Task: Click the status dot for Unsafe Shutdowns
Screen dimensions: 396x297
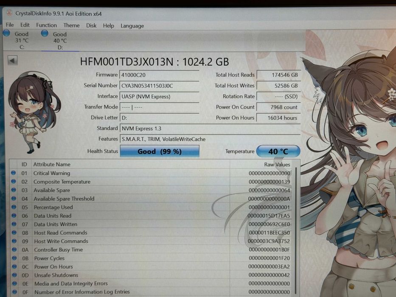Action: [x=15, y=275]
